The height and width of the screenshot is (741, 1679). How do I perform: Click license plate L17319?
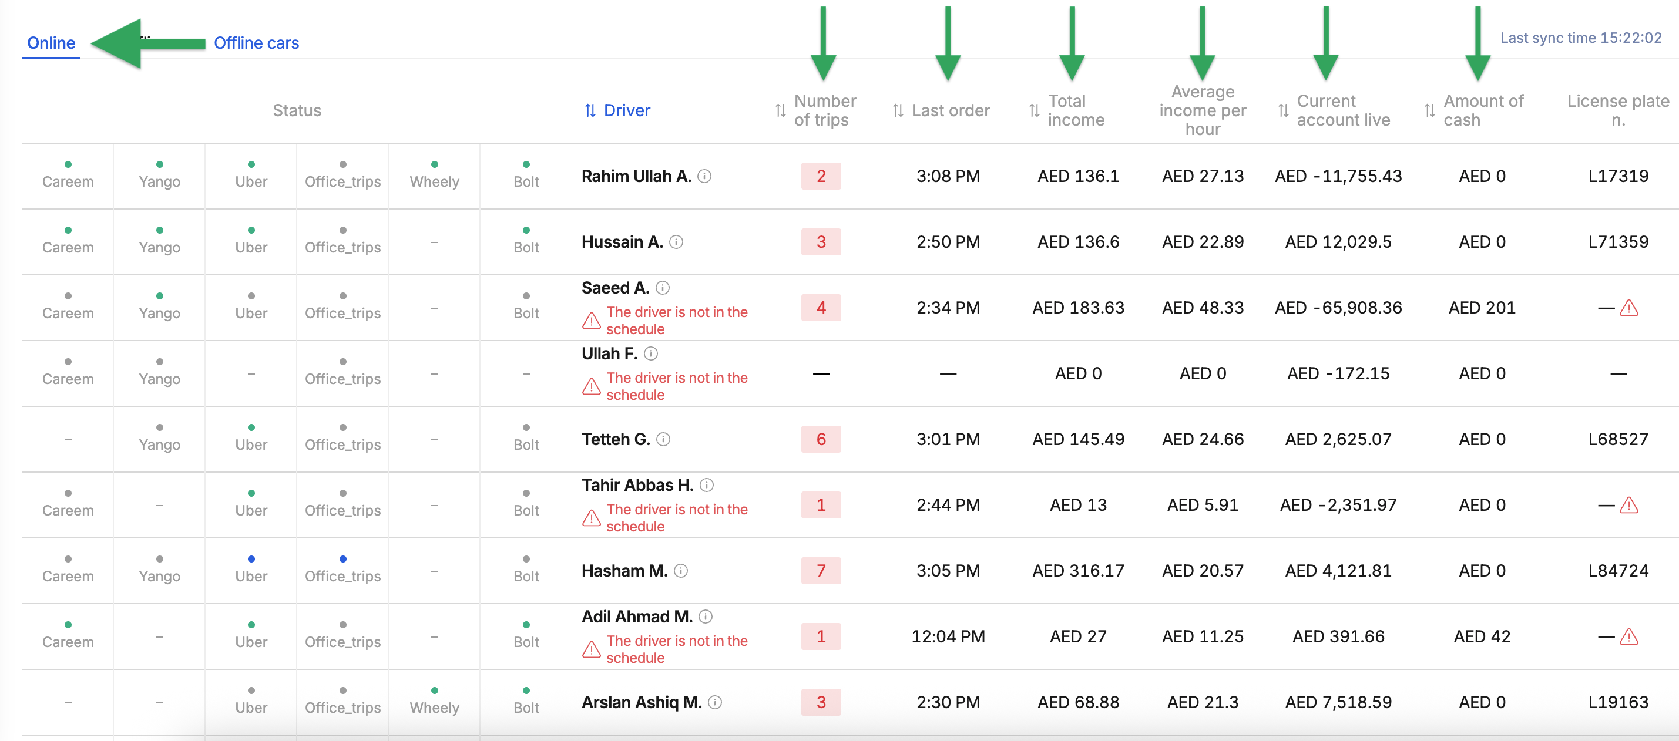1618,176
